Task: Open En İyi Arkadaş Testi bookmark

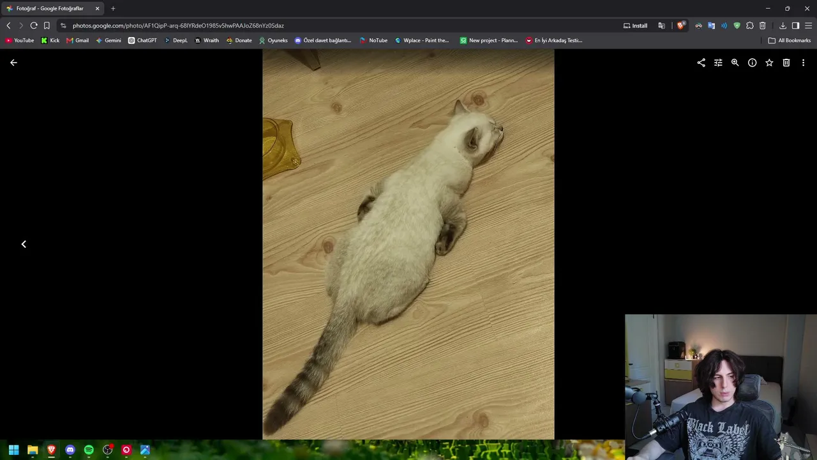Action: pos(554,40)
